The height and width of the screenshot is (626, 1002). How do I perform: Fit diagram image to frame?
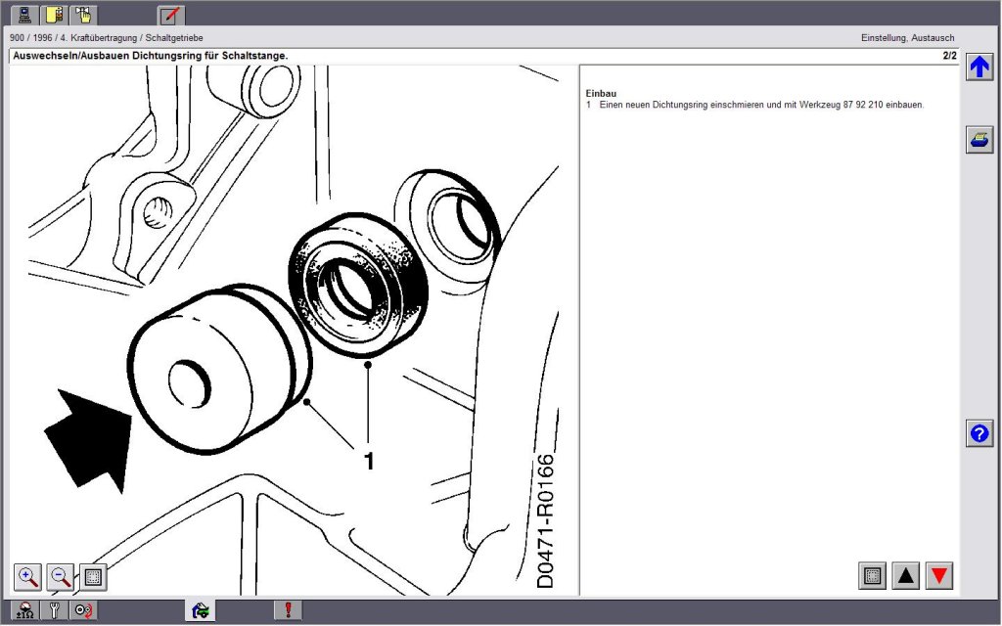[x=93, y=577]
